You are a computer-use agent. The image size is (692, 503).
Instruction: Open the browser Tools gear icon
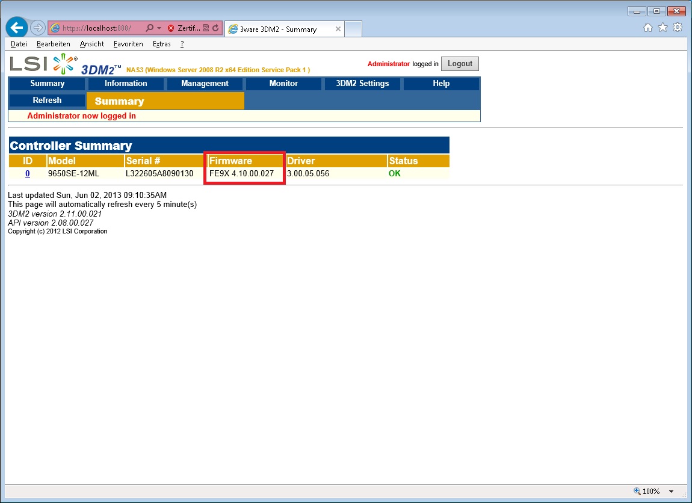pos(678,28)
